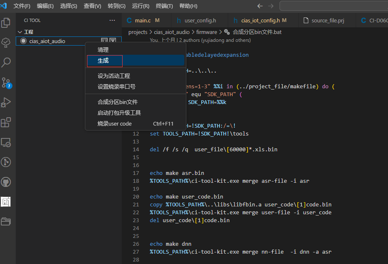Click the file icon on source_file.prj tab
The height and width of the screenshot is (264, 388).
306,20
